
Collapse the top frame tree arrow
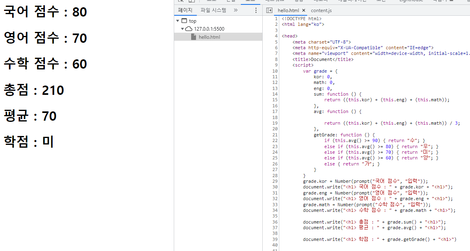(x=178, y=21)
